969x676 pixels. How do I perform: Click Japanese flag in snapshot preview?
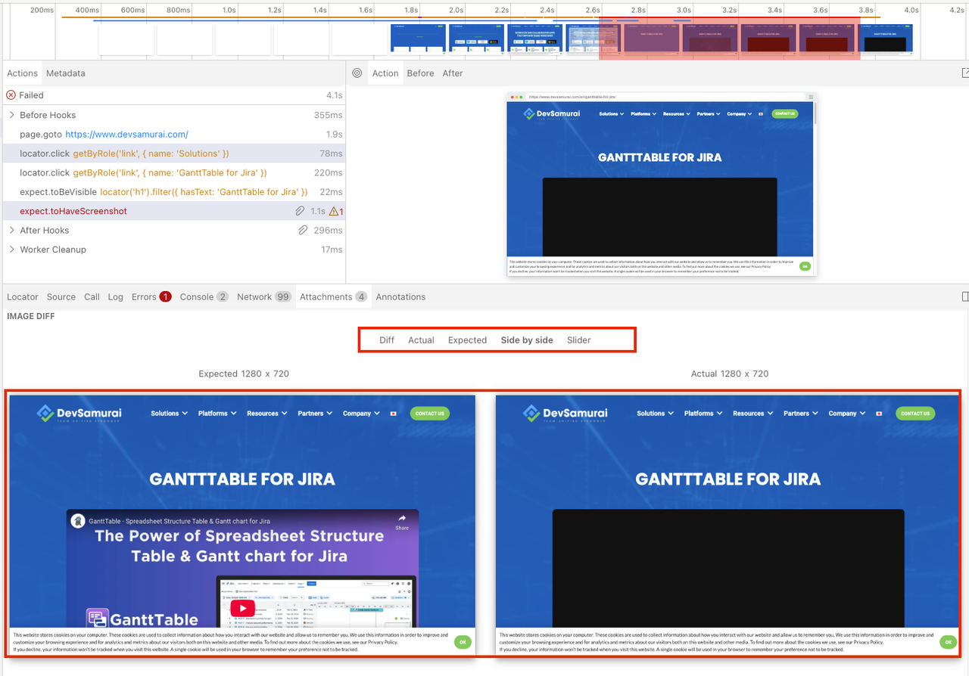tap(760, 114)
